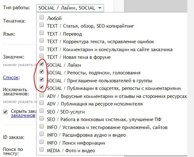Check SEO / Работа в поисковых системах
This screenshot has height=157, width=194.
click(42, 119)
